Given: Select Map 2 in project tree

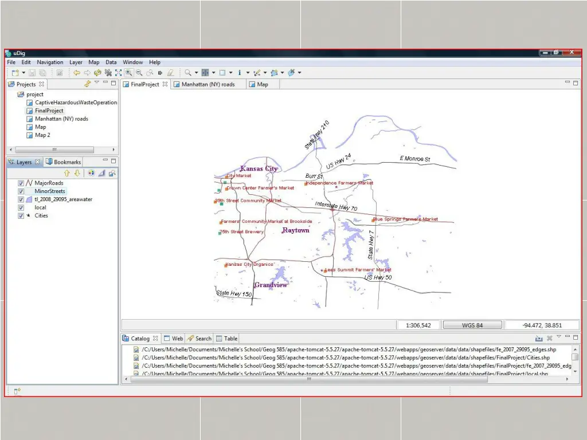Looking at the screenshot, I should 42,135.
